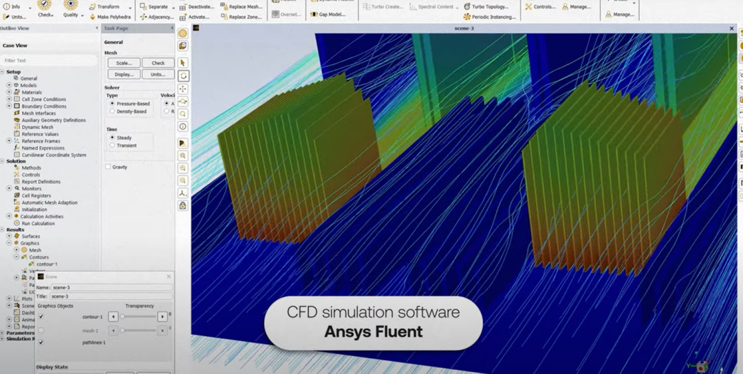Image resolution: width=743 pixels, height=374 pixels.
Task: Click the mesh Check ribbon icon
Action: point(45,5)
